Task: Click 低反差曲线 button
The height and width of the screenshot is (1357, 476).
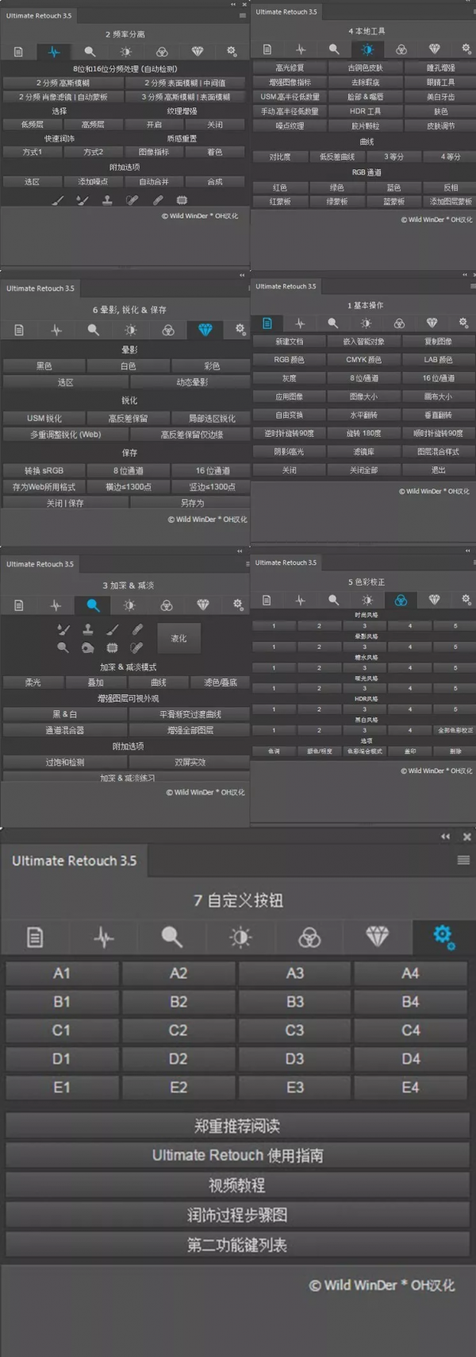Action: 337,157
